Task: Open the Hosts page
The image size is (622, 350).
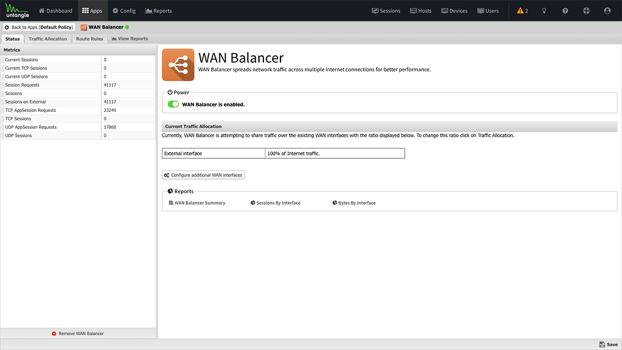Action: 421,11
